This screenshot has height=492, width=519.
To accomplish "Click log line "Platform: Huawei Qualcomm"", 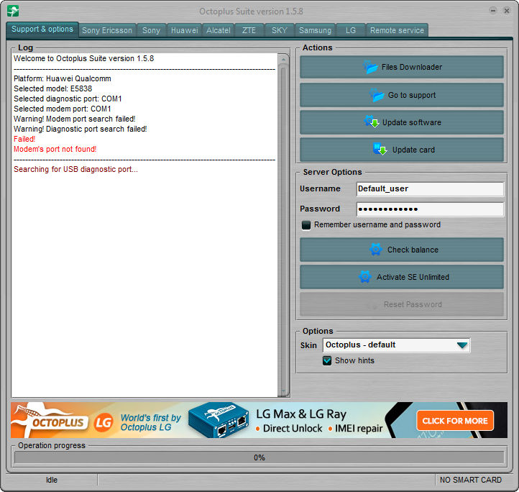I will click(x=63, y=78).
